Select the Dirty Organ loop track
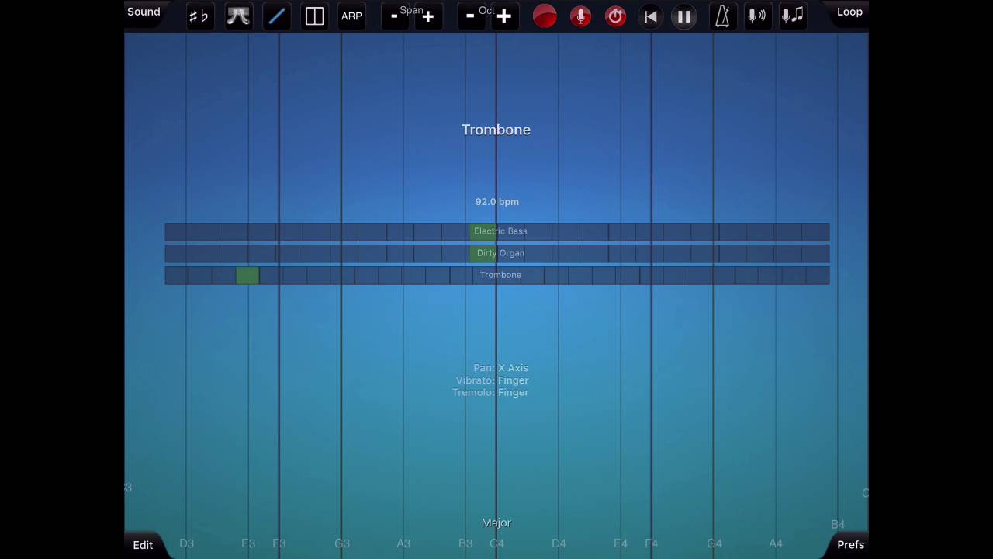 [x=497, y=253]
